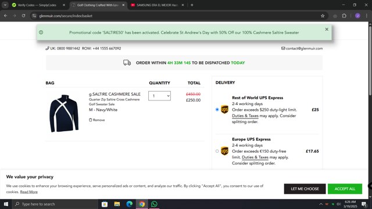Click UPS logo for Europe delivery
372x209 pixels.
click(224, 151)
